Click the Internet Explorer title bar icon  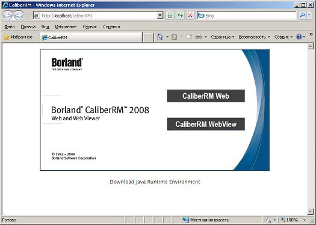pos(5,5)
